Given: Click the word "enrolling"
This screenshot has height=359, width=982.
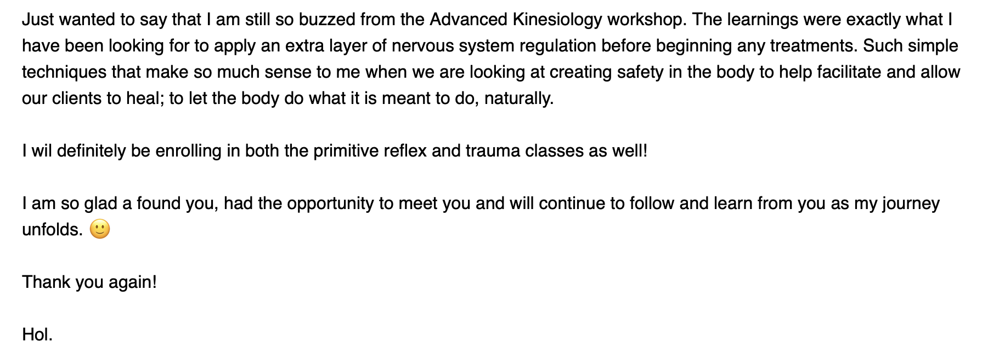Looking at the screenshot, I should pyautogui.click(x=188, y=151).
